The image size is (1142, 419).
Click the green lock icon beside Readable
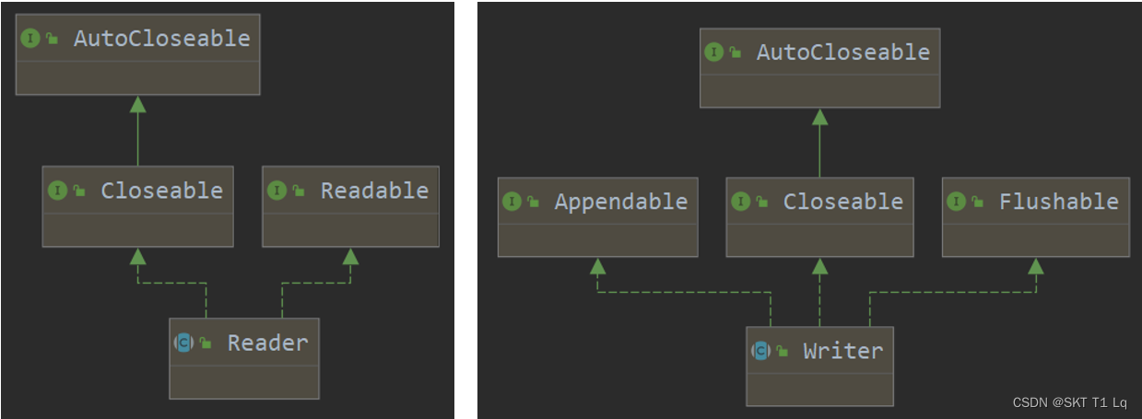(299, 192)
